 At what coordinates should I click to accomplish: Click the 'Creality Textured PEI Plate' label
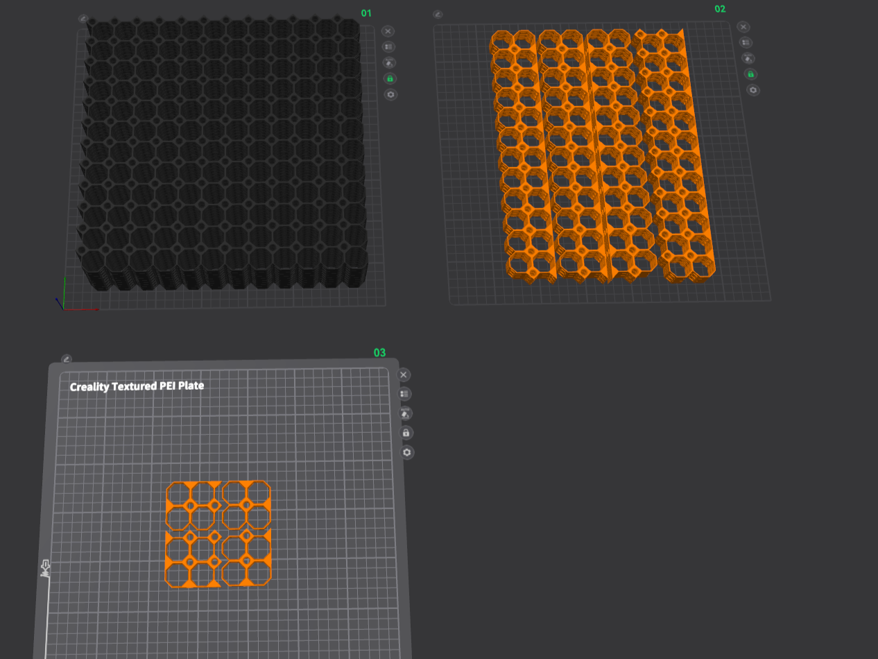point(137,386)
